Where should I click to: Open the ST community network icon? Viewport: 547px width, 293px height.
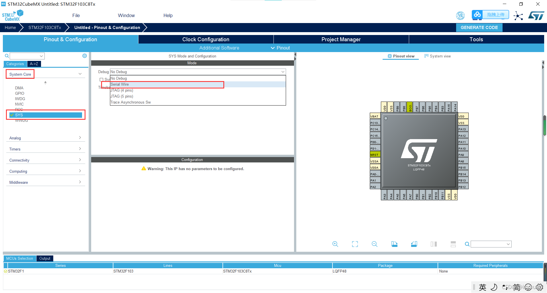(518, 16)
